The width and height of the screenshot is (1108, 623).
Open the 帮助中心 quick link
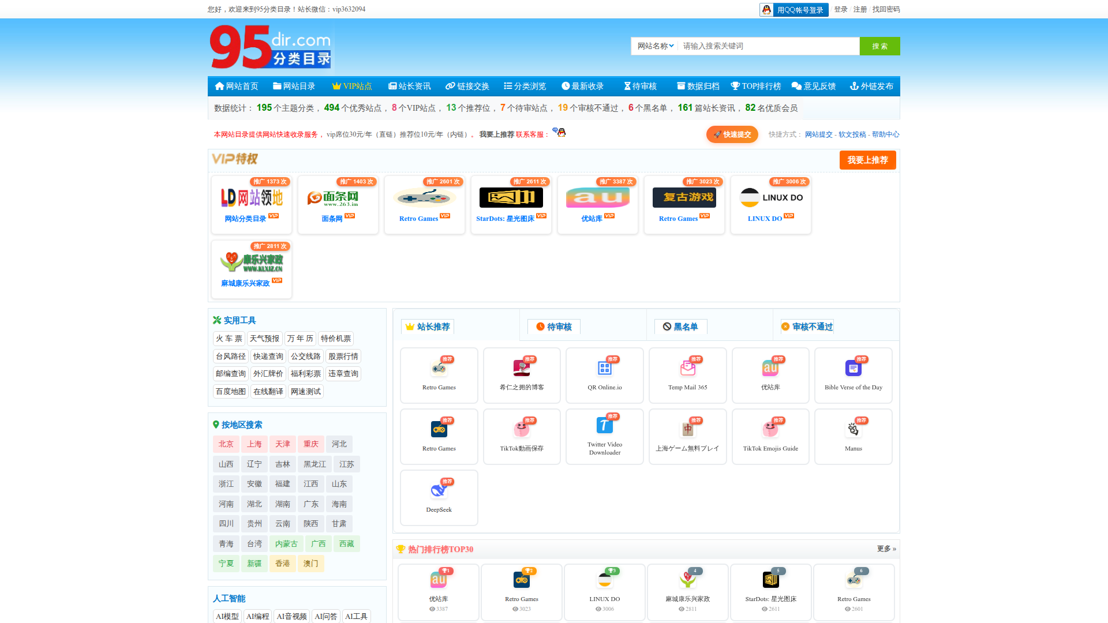886,134
